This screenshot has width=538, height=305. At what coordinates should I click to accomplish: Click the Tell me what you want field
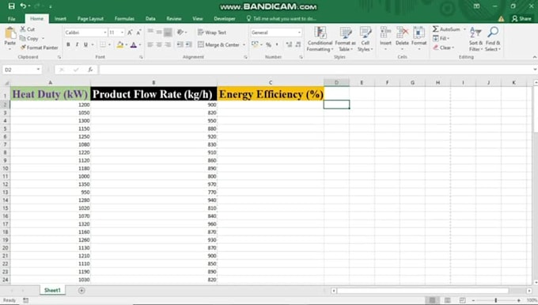281,18
